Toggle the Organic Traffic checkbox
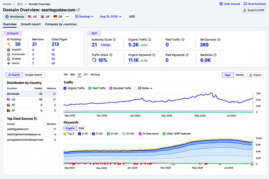The image size is (269, 179). pos(65,88)
